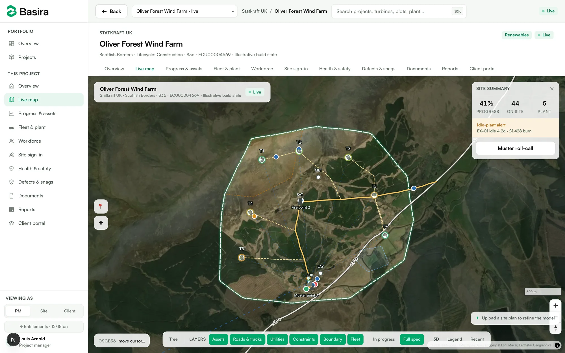Viewport: 565px width, 353px height.
Task: Open top Overview tab
Action: [114, 69]
